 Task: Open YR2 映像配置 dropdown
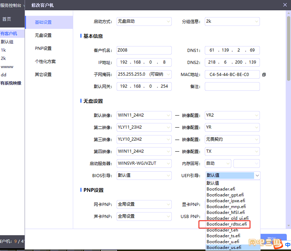(x=232, y=115)
